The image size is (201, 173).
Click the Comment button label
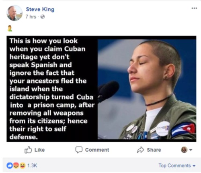97,150
